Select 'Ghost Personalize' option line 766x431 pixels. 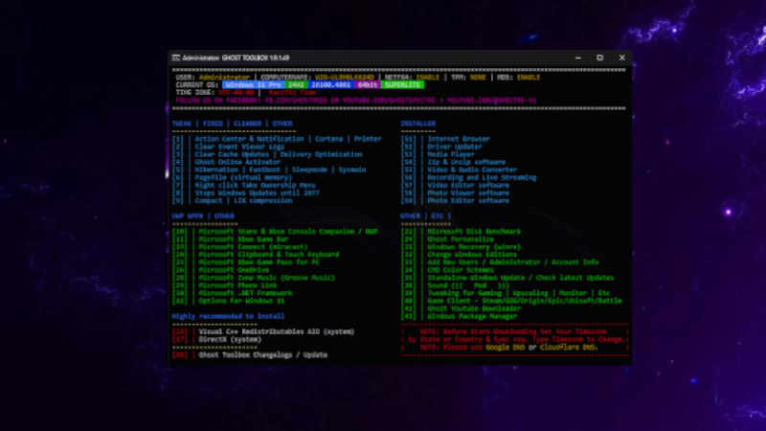447,239
